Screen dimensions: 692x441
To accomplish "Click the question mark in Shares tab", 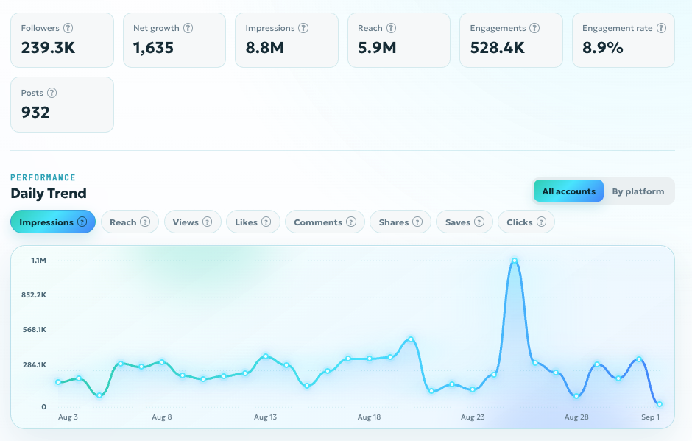I will point(417,222).
